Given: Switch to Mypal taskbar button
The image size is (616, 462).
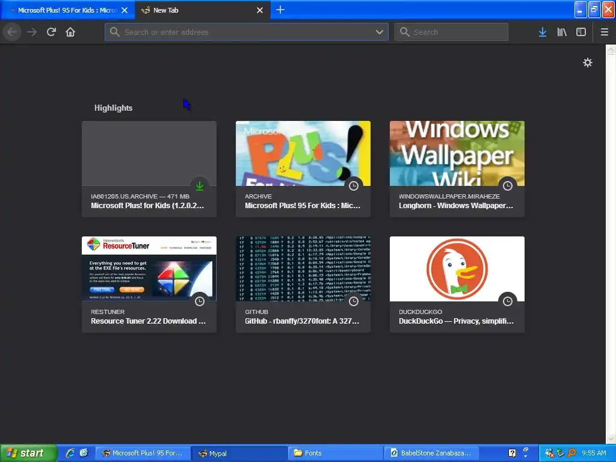Looking at the screenshot, I should tap(239, 453).
